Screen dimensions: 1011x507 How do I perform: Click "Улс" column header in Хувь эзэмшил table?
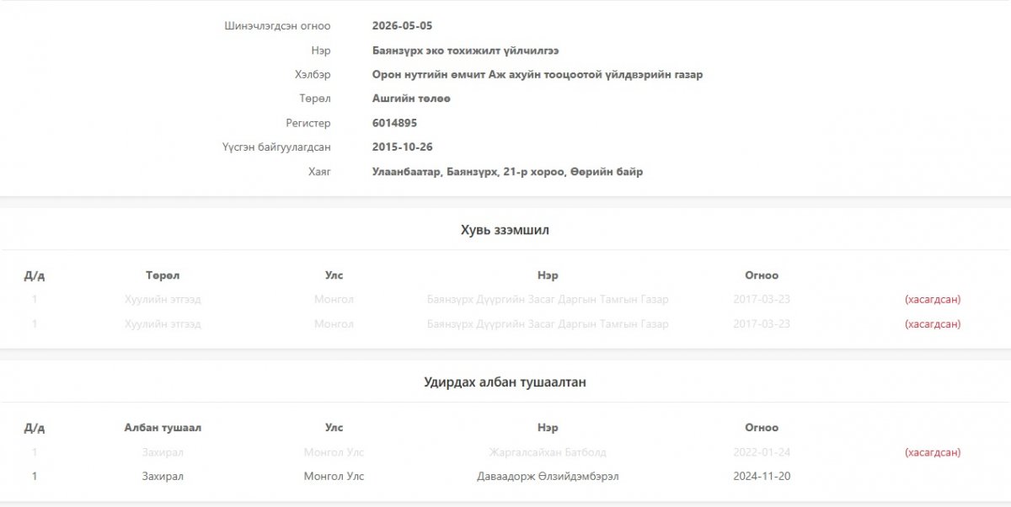click(334, 275)
